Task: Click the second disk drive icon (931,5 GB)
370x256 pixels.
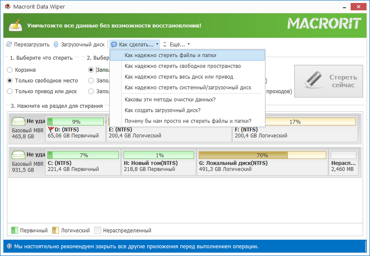Action: click(x=18, y=155)
